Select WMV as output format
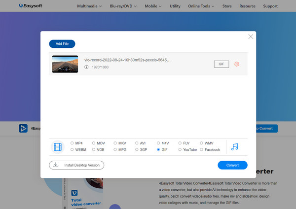The width and height of the screenshot is (296, 209). coord(207,143)
